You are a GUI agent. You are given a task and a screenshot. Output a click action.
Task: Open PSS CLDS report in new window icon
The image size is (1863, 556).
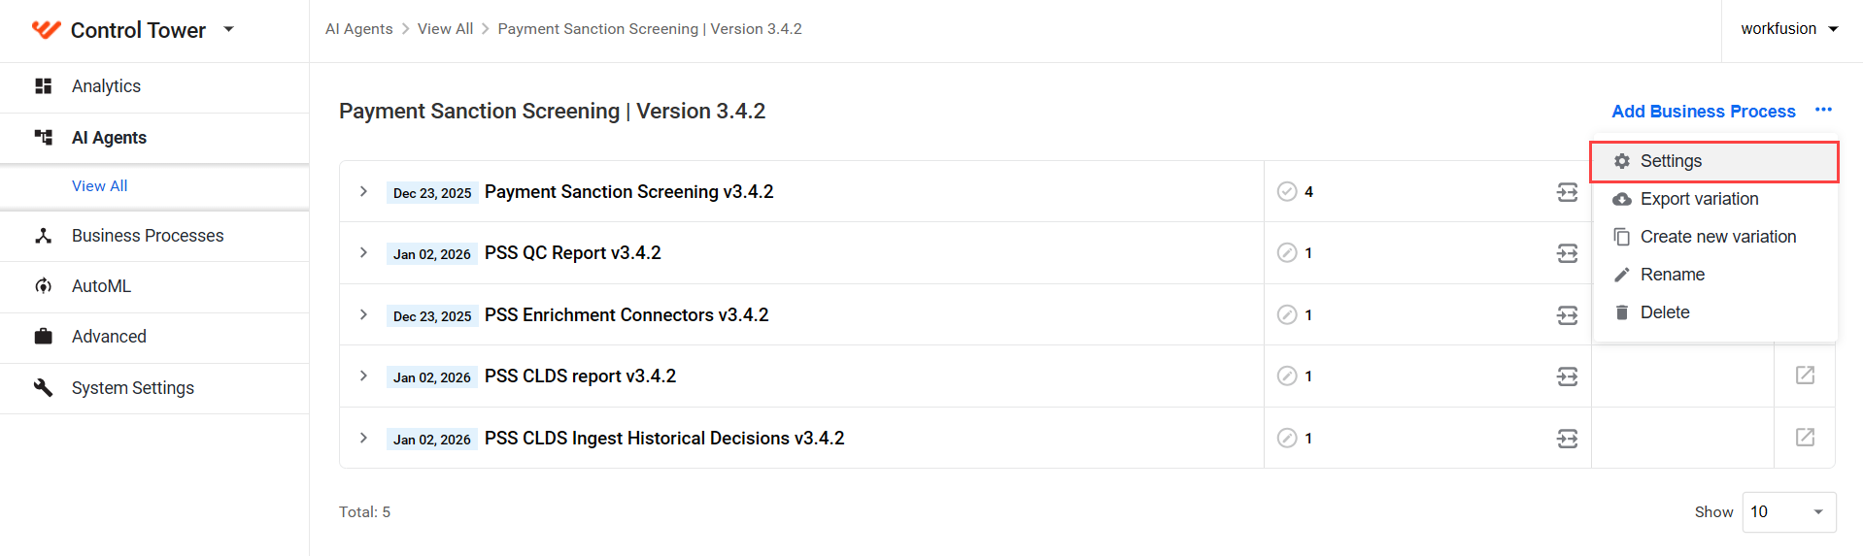1805,376
